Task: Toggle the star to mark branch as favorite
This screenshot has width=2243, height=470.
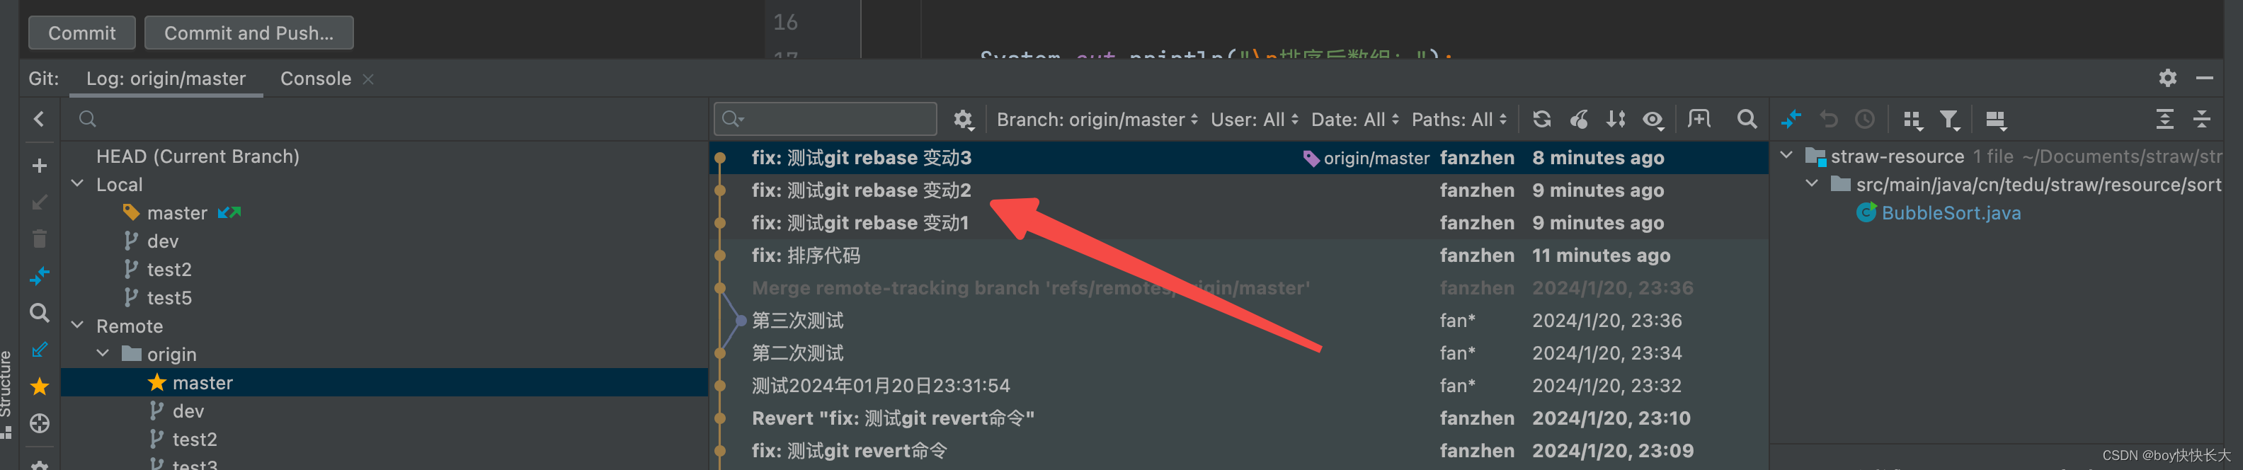Action: pyautogui.click(x=39, y=386)
